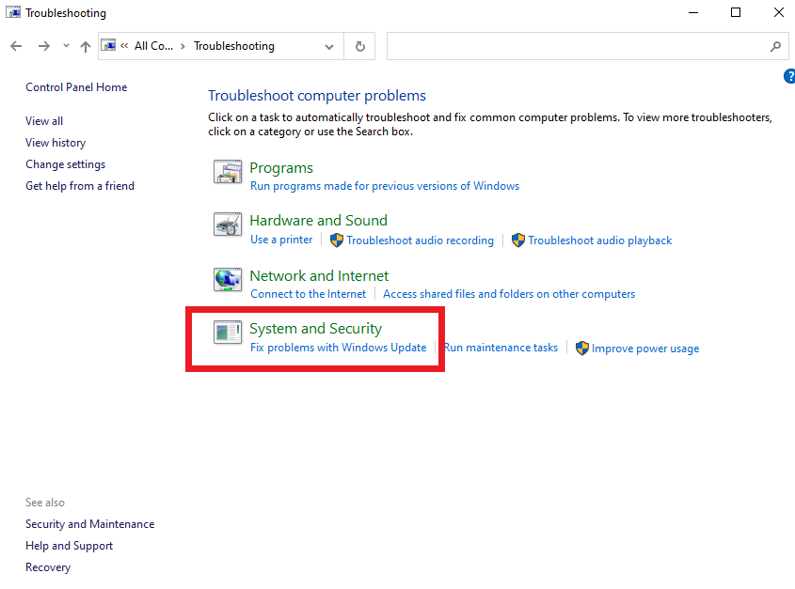Screen dimensions: 795x589
Task: Click the Programs category icon
Action: [228, 171]
